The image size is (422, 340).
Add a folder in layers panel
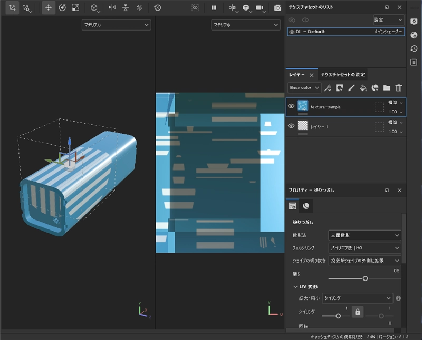point(387,88)
